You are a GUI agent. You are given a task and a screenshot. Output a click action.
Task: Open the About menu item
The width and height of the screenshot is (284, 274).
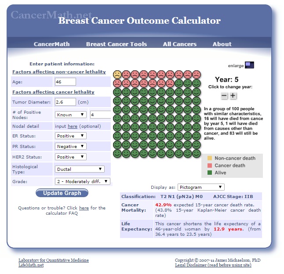(x=222, y=44)
